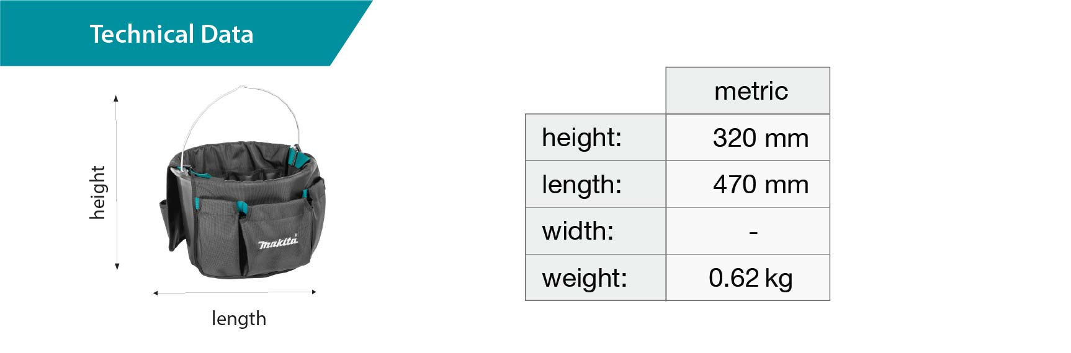This screenshot has height=353, width=1071.
Task: Click the Makita logo on the bucket
Action: (277, 242)
